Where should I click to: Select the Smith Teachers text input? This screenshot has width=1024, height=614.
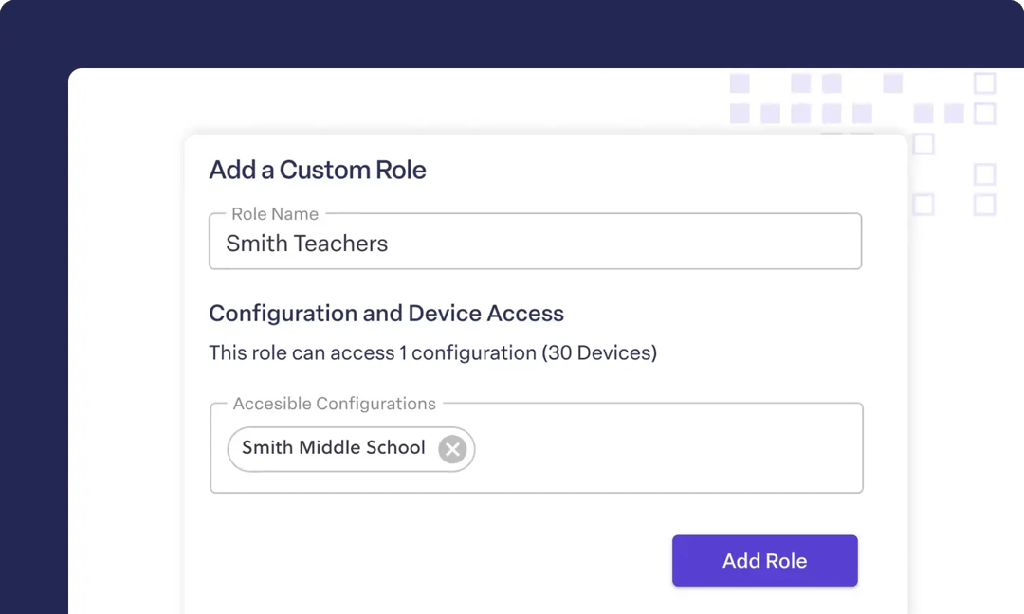tap(535, 243)
